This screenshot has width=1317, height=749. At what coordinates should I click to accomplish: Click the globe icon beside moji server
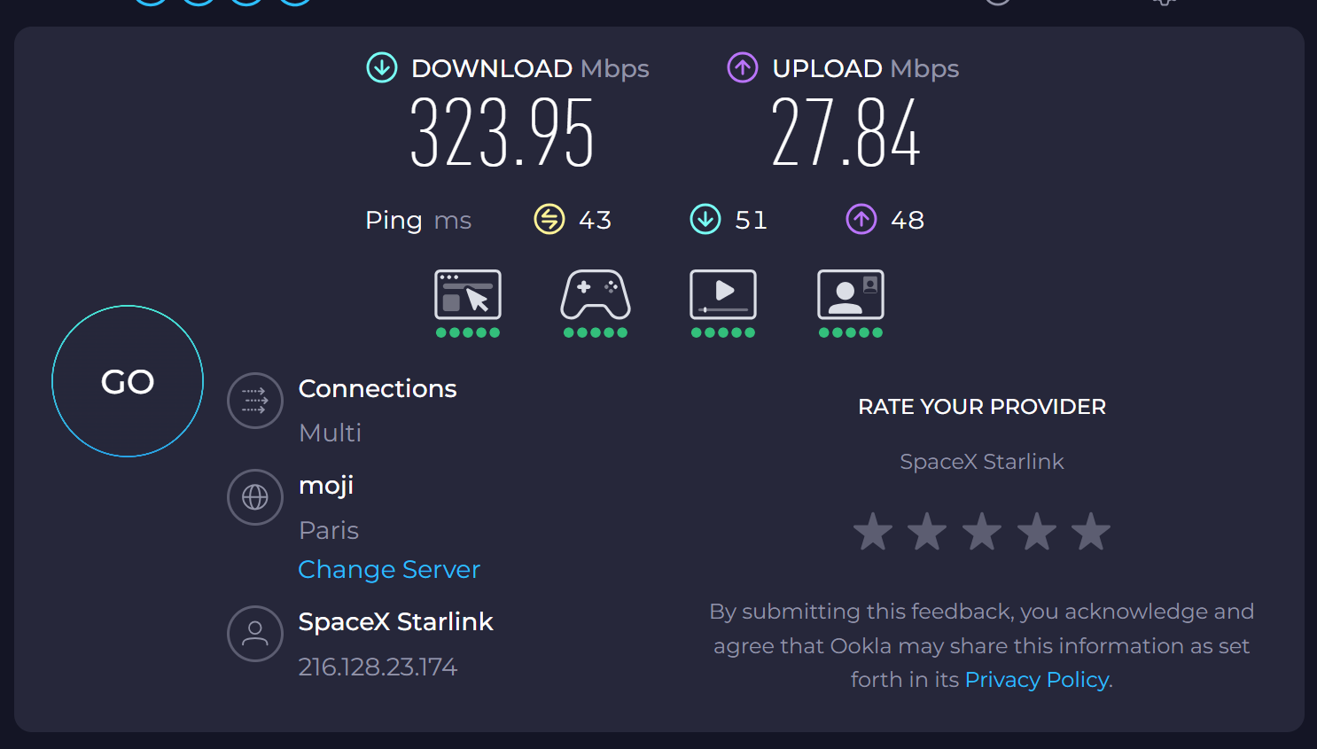coord(255,497)
